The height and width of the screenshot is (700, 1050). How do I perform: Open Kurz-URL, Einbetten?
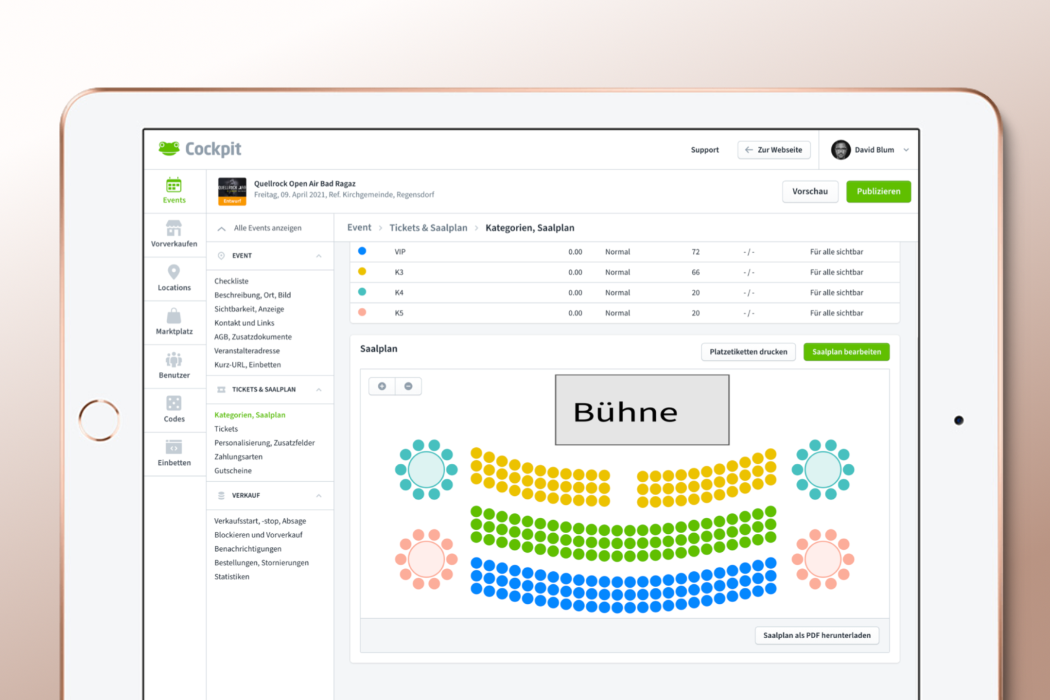(247, 365)
